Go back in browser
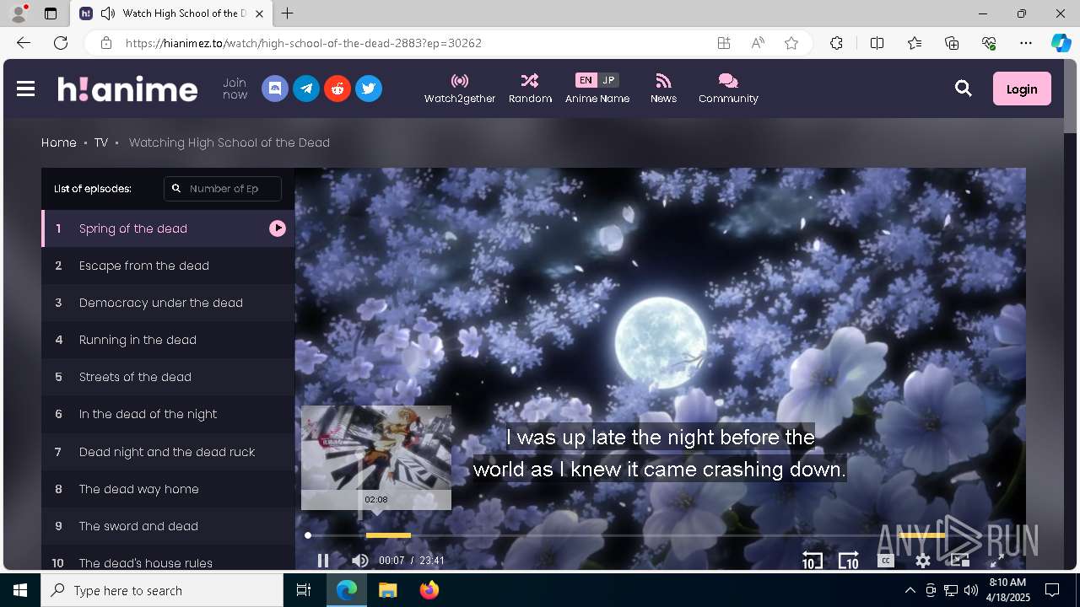The image size is (1080, 607). click(x=24, y=43)
